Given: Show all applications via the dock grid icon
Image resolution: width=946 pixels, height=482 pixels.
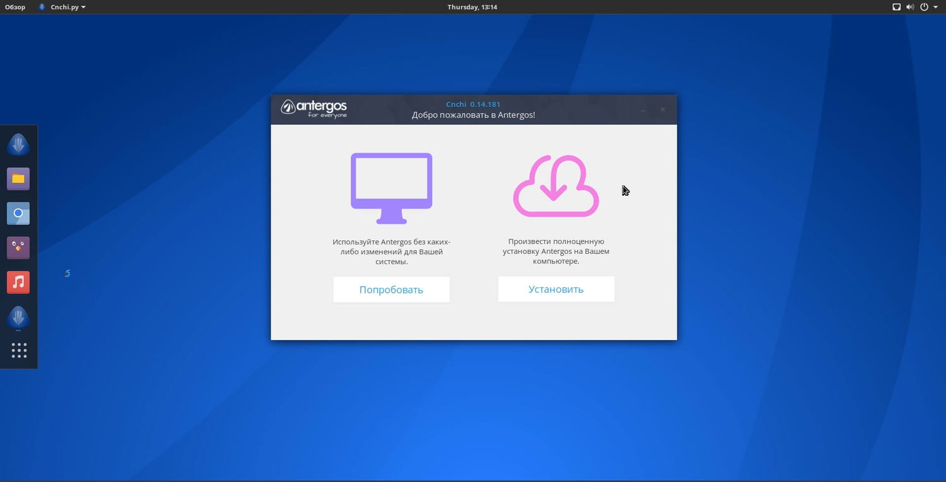Looking at the screenshot, I should 19,351.
